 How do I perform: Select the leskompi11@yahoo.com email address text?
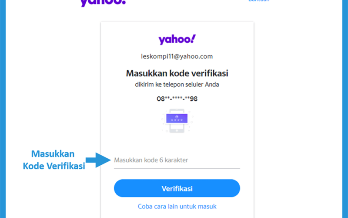tap(177, 57)
